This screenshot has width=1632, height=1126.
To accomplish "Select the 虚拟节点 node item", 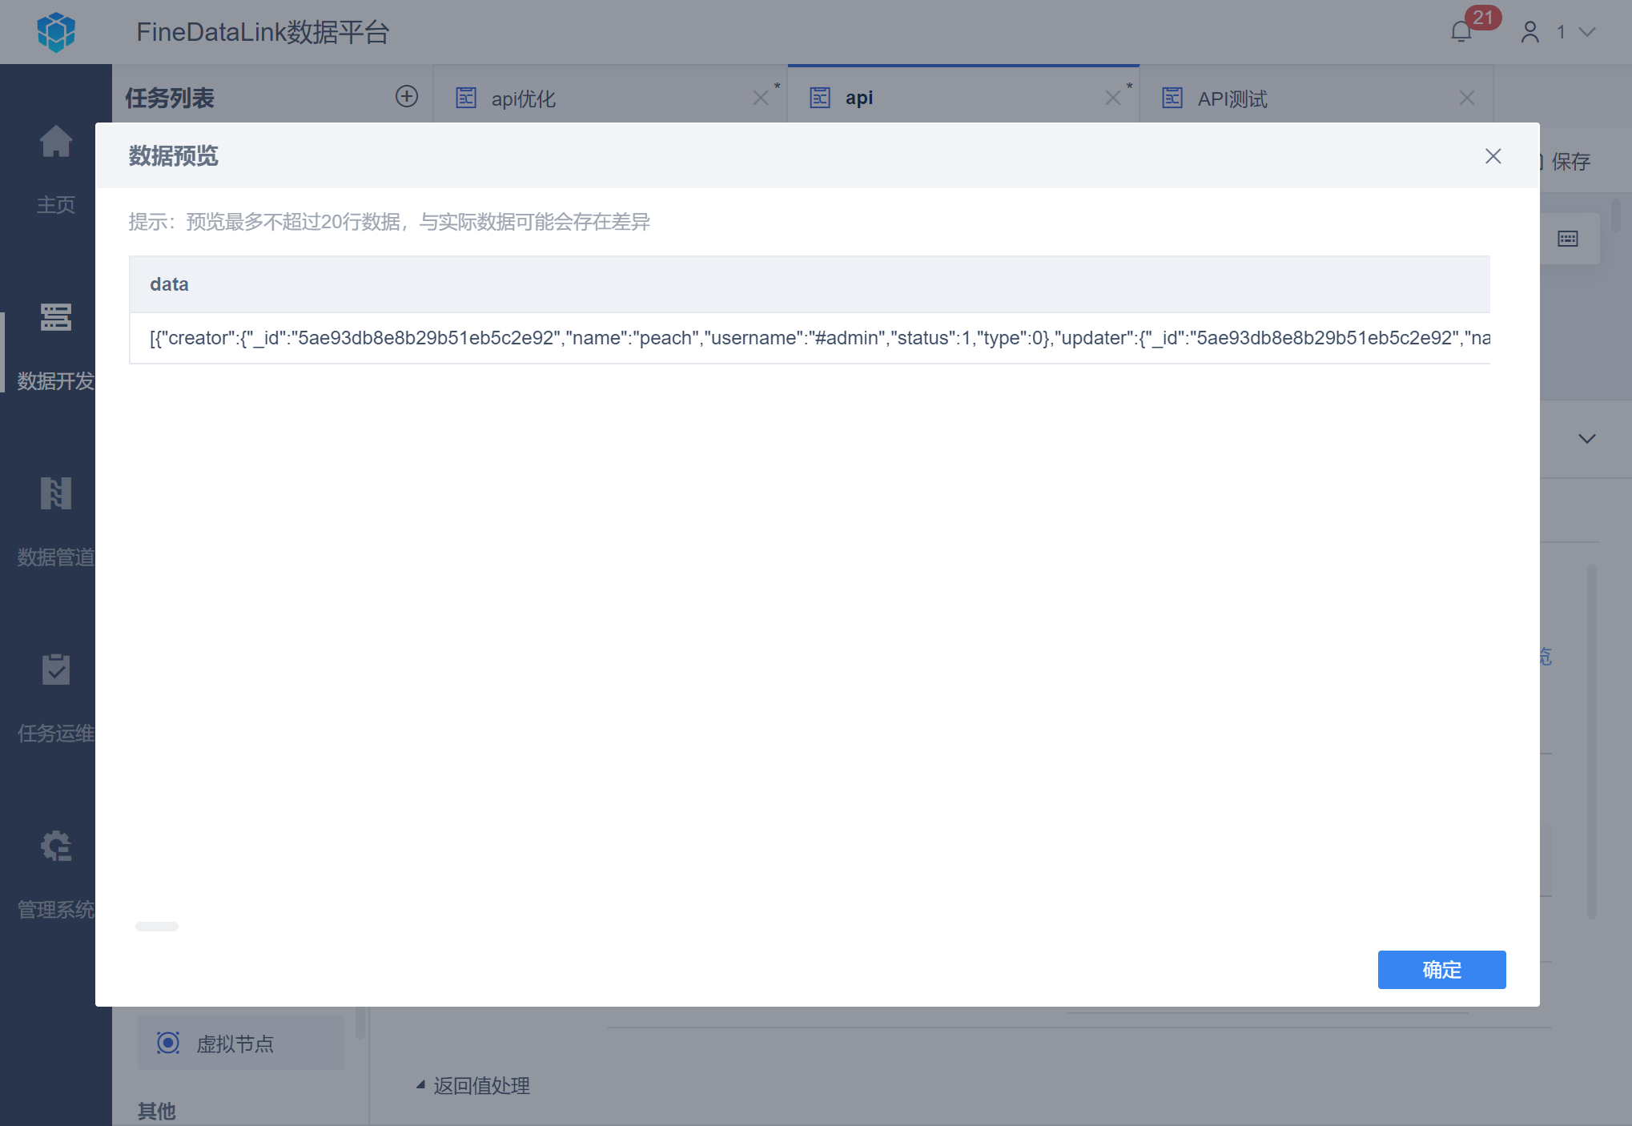I will [x=235, y=1044].
